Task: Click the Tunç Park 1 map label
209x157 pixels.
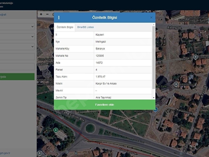Action: (46, 59)
